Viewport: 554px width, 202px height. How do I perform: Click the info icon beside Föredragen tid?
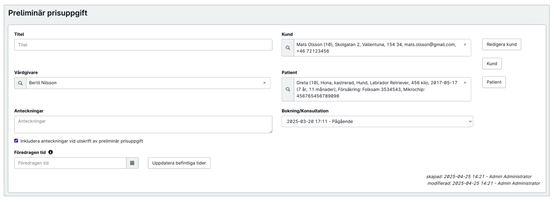pyautogui.click(x=50, y=152)
